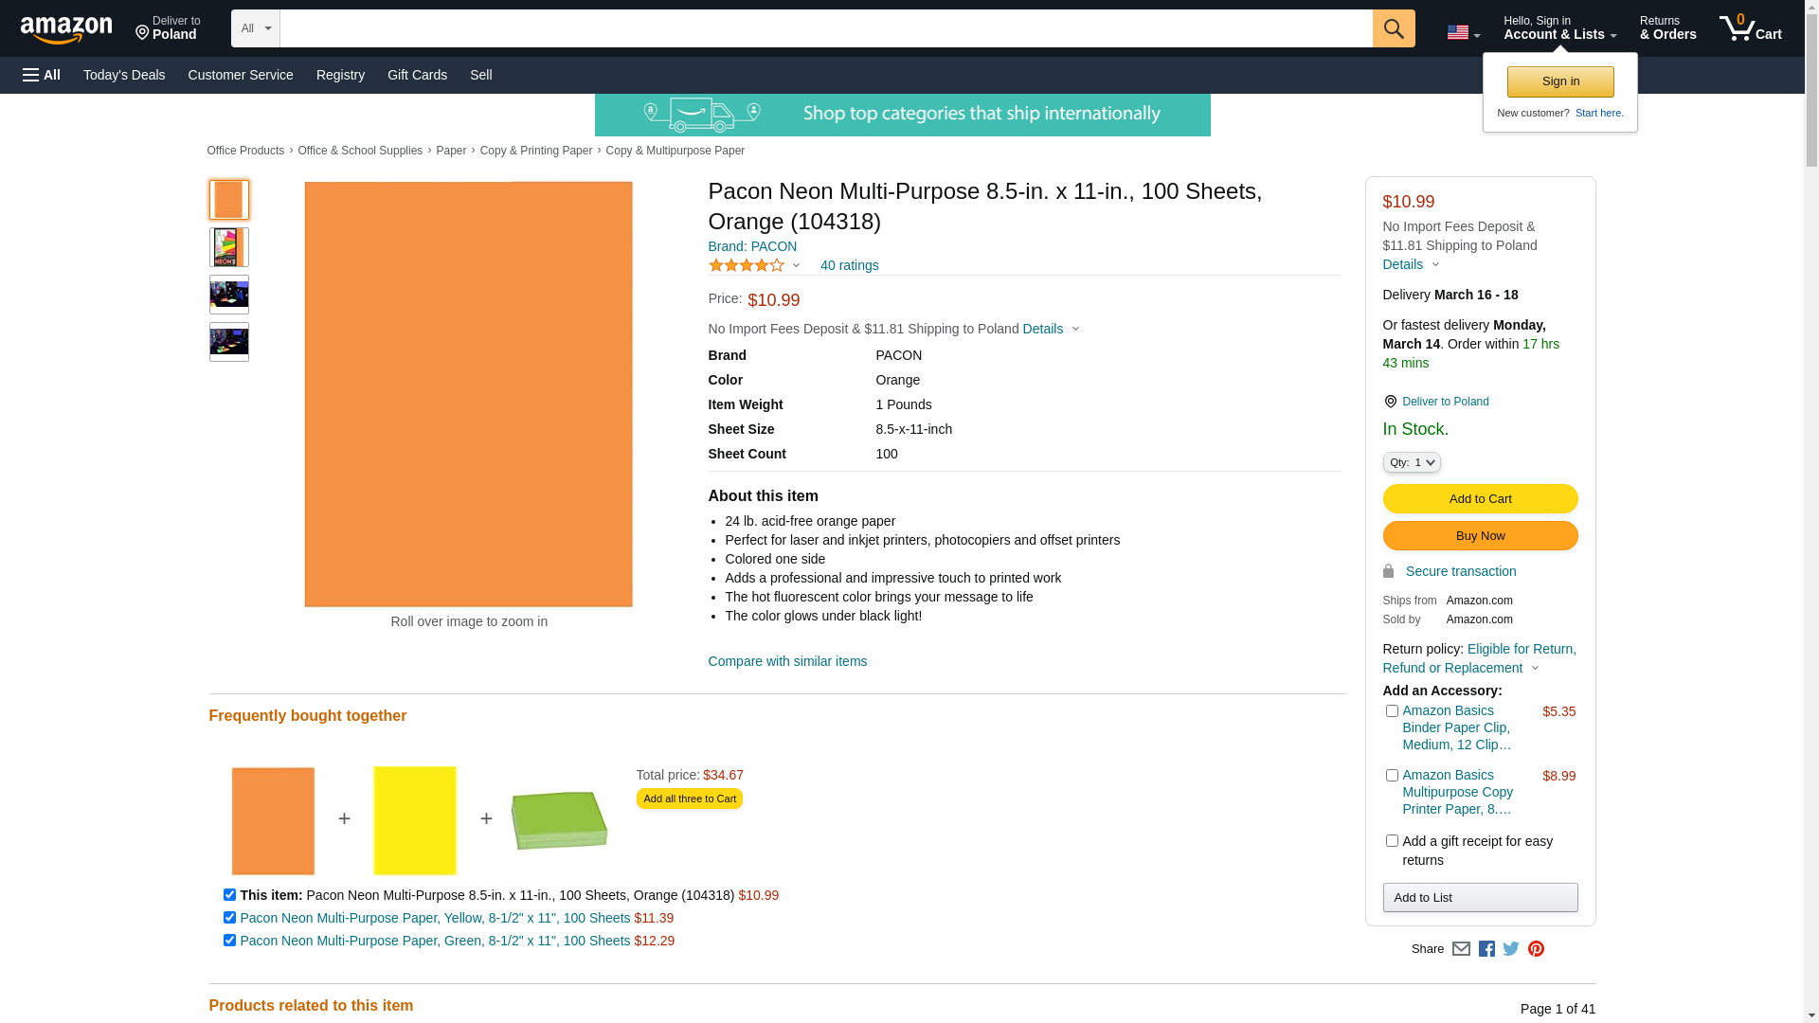
Task: Share via Pinterest icon
Action: (x=1536, y=949)
